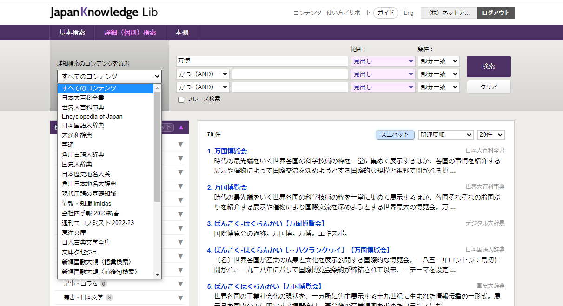The image size is (563, 306).
Task: Open result 2 万国博覧会
Action: 231,187
